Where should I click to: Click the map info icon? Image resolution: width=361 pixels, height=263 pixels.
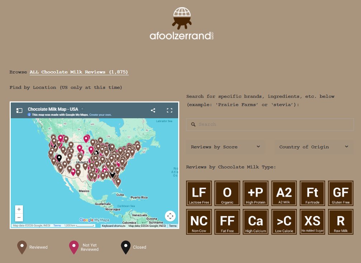[x=29, y=115]
